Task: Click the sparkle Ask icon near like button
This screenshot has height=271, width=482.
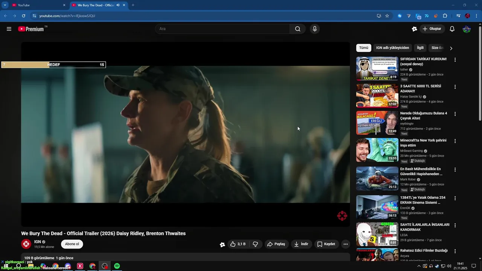Action: tap(223, 244)
